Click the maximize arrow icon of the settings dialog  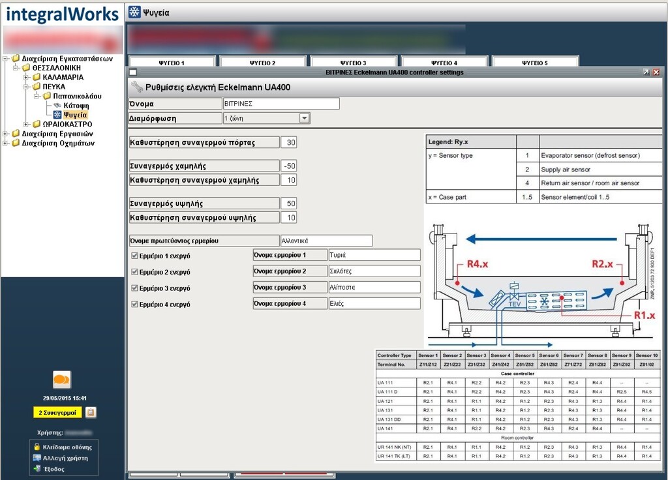coord(646,72)
